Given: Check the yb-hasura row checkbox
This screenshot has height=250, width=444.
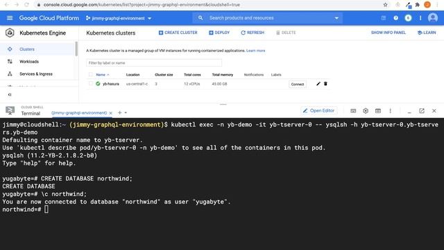Looking at the screenshot, I should click(91, 83).
